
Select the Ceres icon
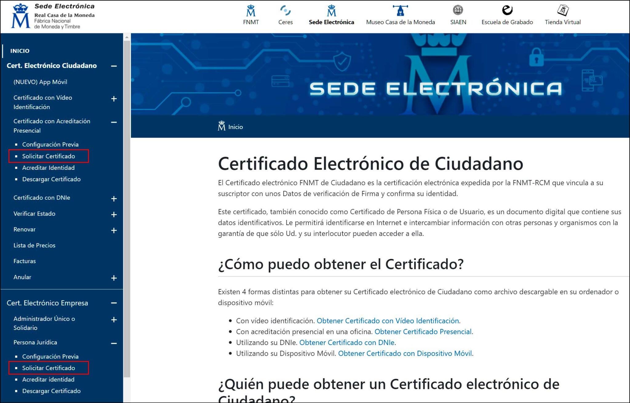pos(285,11)
